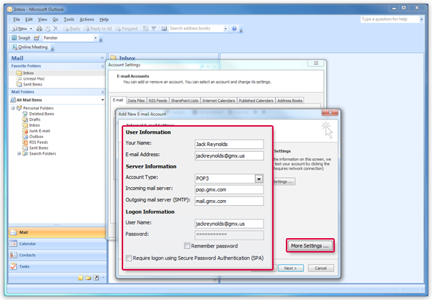This screenshot has height=300, width=432.
Task: Click the Notes icon at pane bottom
Action: [x=81, y=278]
